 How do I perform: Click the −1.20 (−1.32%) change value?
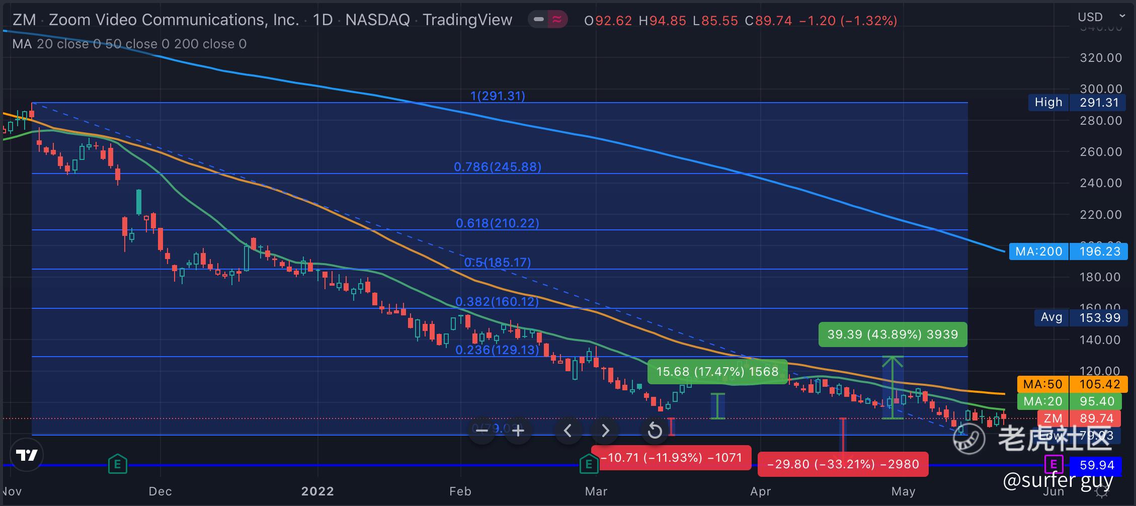(848, 21)
